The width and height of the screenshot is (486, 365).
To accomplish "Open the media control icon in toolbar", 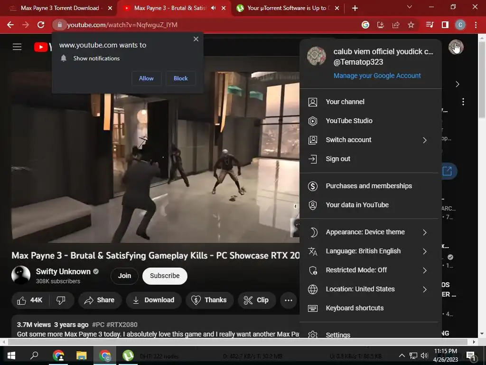I will [430, 25].
